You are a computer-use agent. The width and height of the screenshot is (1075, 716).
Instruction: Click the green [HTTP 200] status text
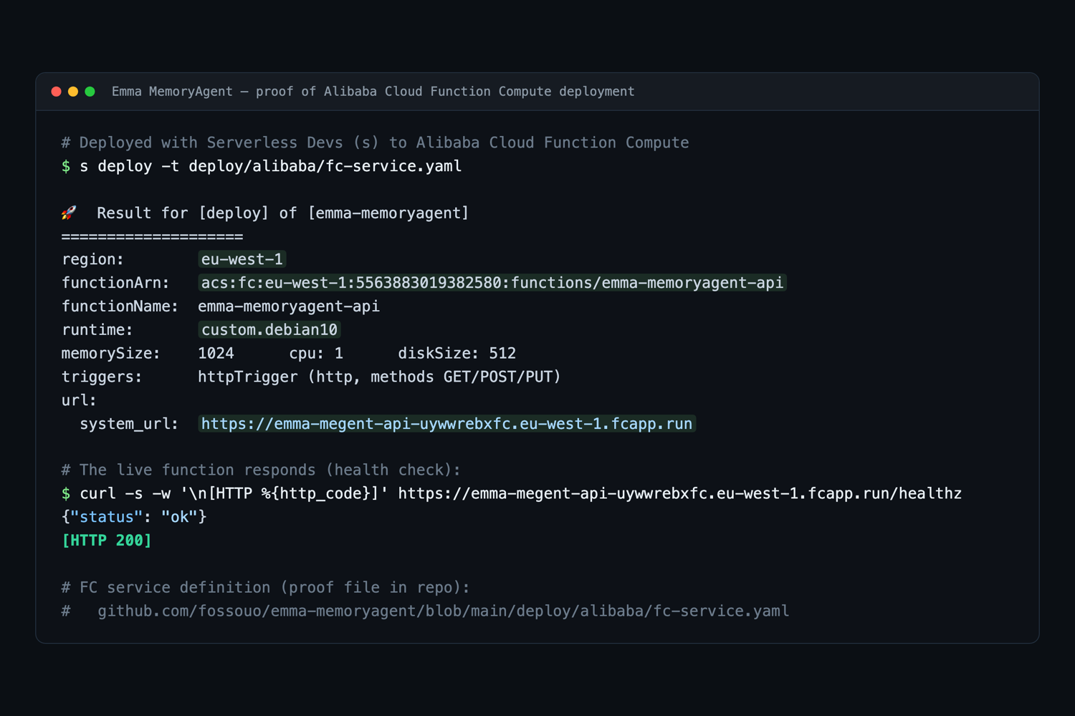[x=107, y=541]
